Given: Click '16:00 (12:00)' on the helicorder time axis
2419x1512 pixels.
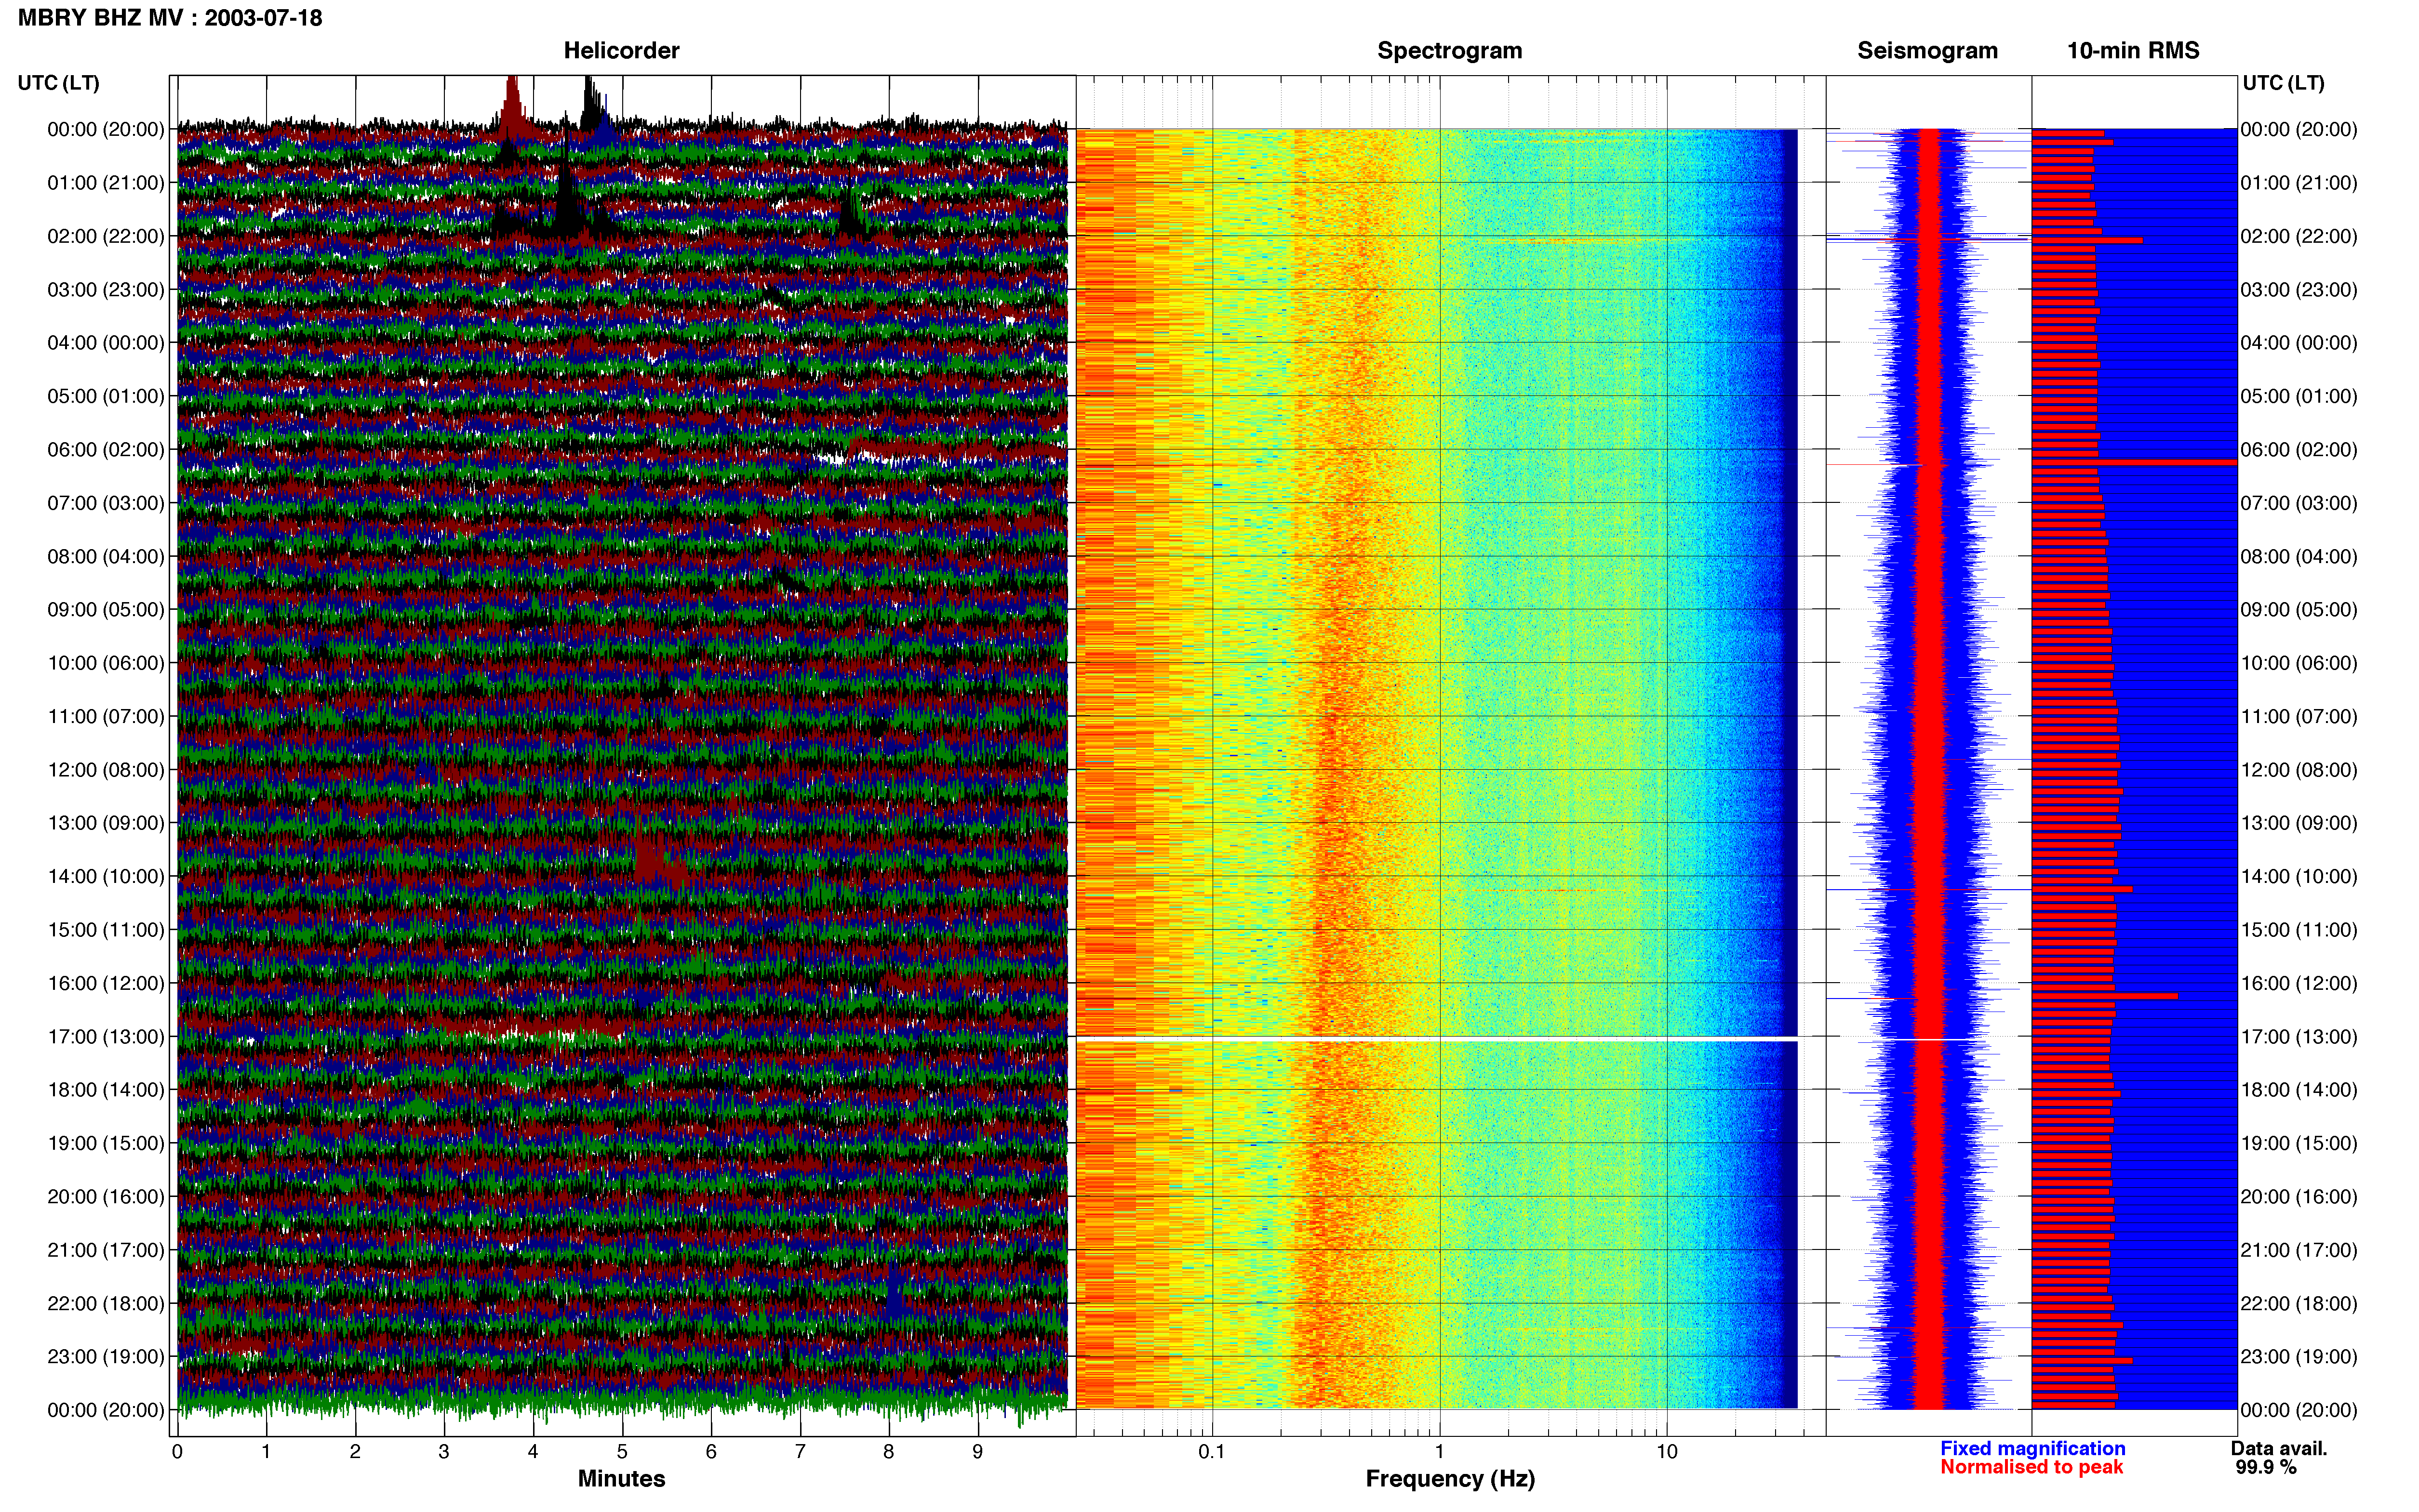Looking at the screenshot, I should pos(106,983).
